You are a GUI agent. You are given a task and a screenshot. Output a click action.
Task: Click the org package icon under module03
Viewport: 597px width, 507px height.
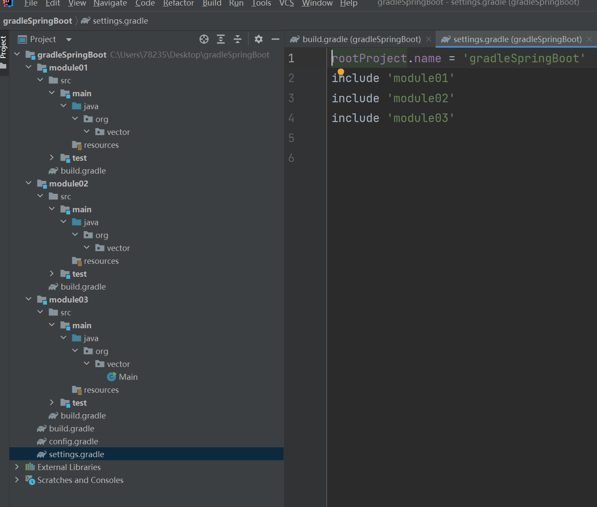(x=88, y=351)
